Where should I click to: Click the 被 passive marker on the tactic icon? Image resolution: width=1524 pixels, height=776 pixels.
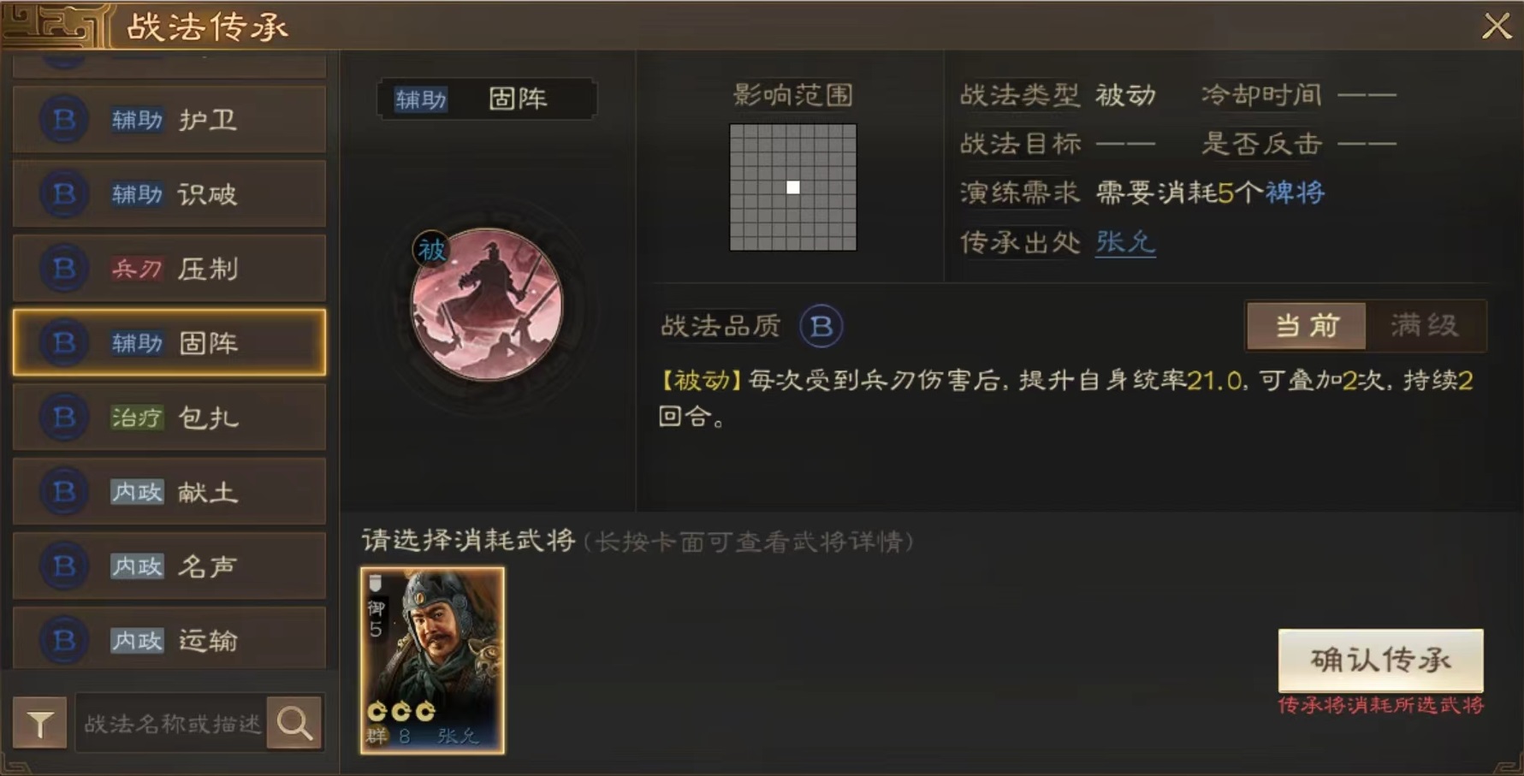(431, 250)
